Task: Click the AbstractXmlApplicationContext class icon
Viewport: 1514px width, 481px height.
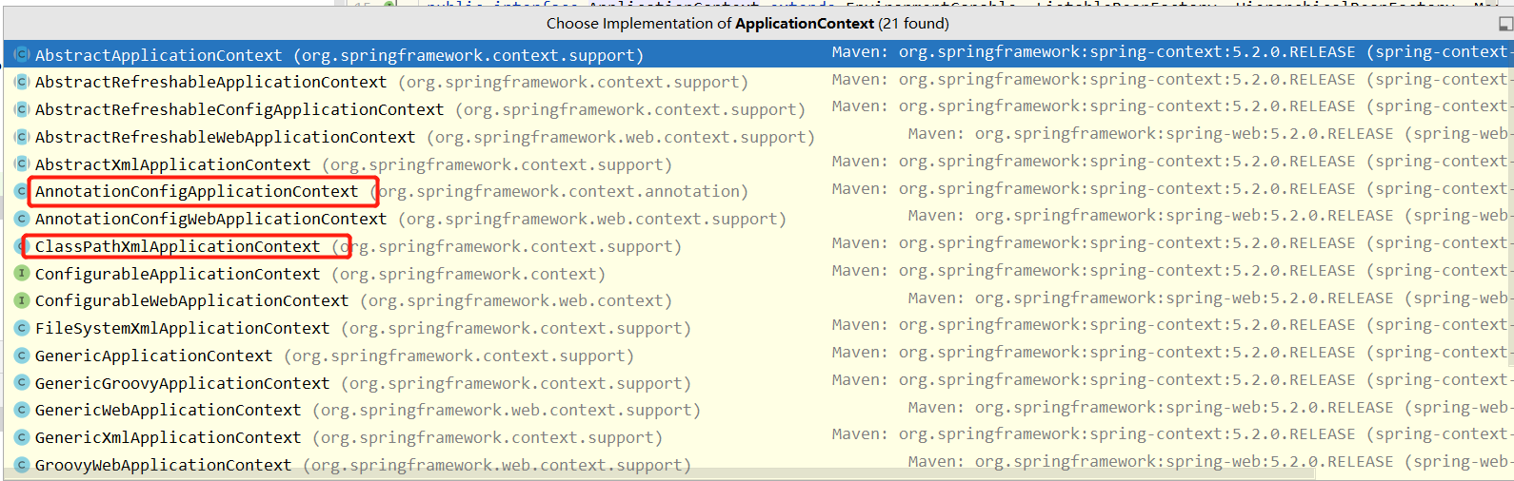Action: click(x=21, y=164)
